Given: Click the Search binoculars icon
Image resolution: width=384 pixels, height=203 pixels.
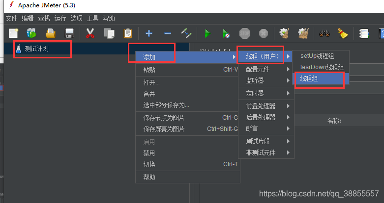Looking at the screenshot, I should (x=324, y=33).
